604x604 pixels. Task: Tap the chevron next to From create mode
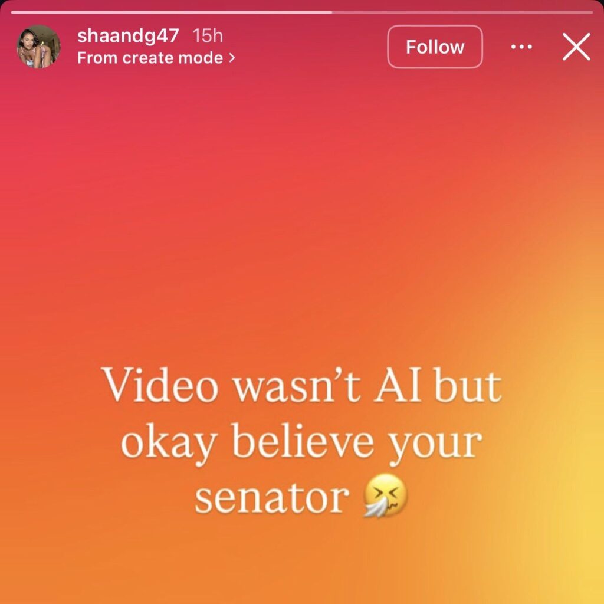click(232, 58)
